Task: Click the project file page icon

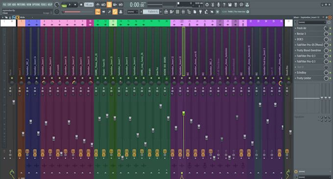Action: (x=195, y=12)
